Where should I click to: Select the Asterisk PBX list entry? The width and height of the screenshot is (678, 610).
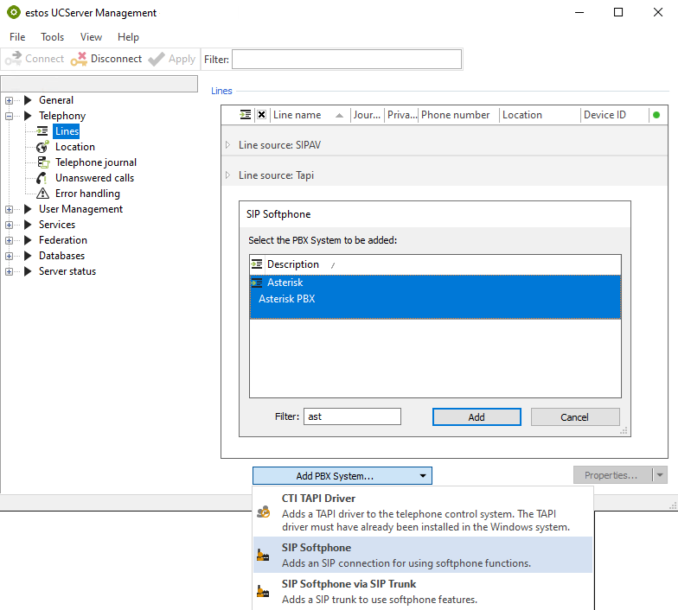click(286, 299)
